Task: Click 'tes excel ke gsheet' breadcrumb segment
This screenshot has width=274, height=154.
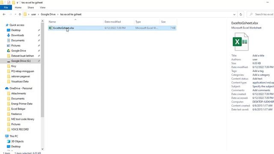Action: coord(71,14)
